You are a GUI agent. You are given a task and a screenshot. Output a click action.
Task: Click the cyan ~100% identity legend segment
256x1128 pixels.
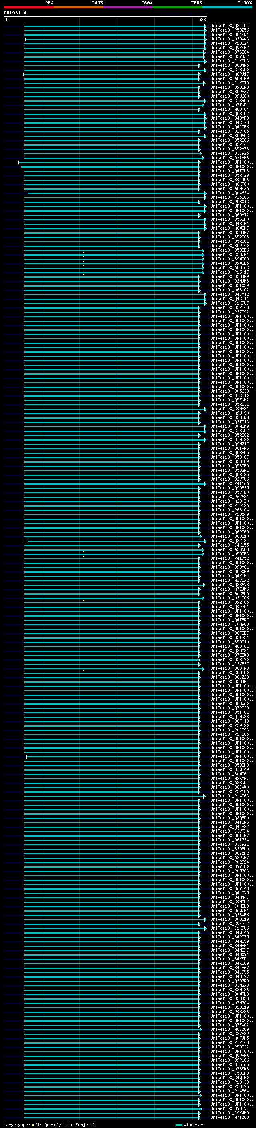[x=227, y=7]
